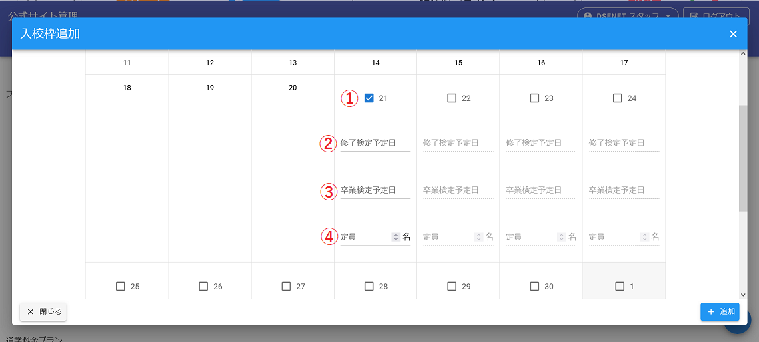Screen dimensions: 759x342
Task: Click the dialog's vertical scrollbar thumb
Action: [x=742, y=158]
